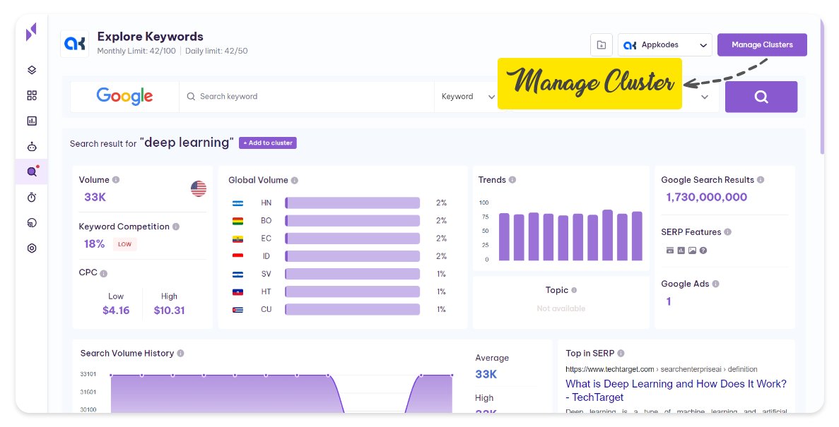Click the Daily limit: 42/50 text

pos(216,52)
